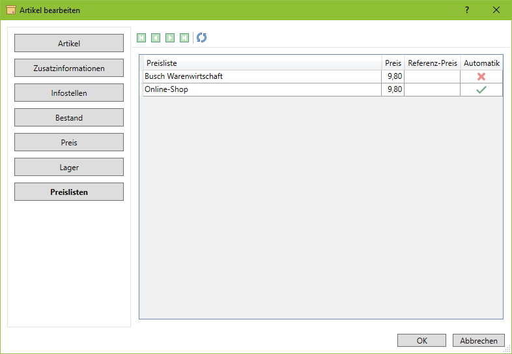Go to first record navigation icon
The width and height of the screenshot is (512, 354).
(141, 38)
